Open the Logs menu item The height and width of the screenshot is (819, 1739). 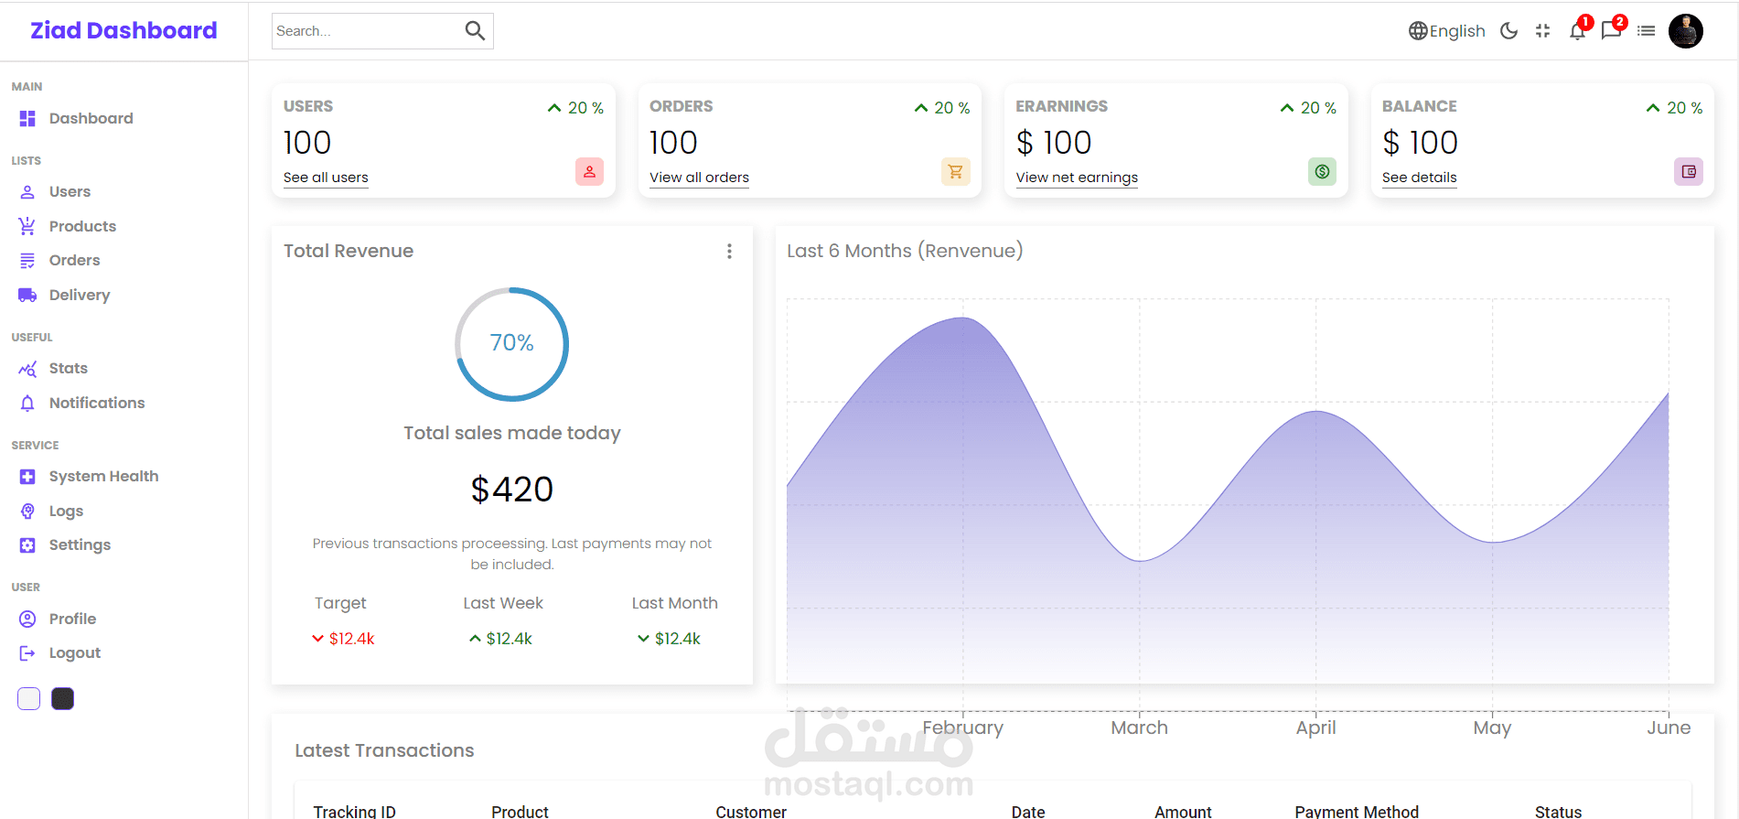click(66, 511)
